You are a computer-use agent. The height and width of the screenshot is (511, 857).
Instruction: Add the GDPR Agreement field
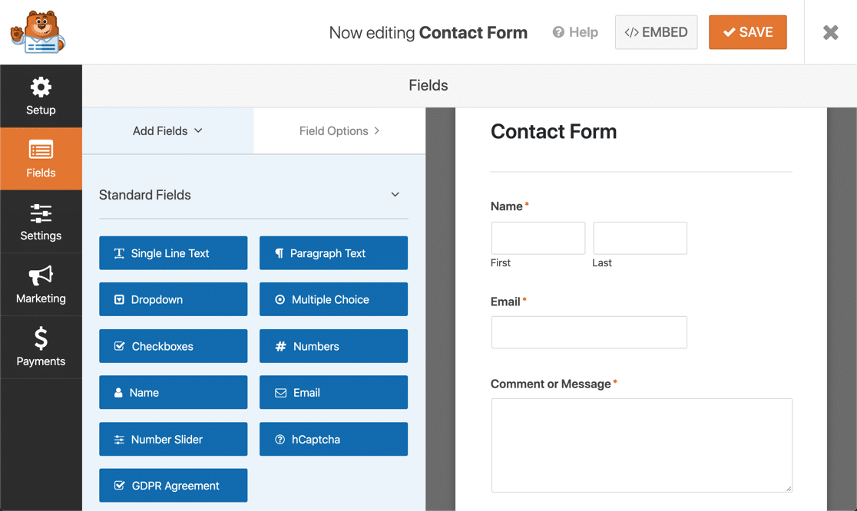pos(173,485)
